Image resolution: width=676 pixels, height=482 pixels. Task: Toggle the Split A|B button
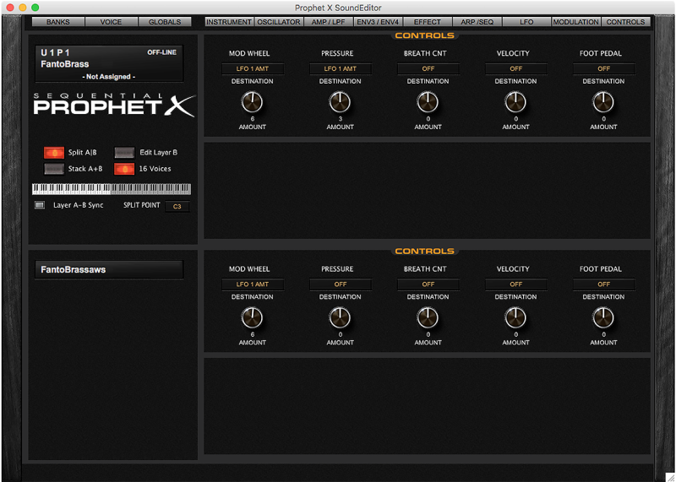click(54, 153)
